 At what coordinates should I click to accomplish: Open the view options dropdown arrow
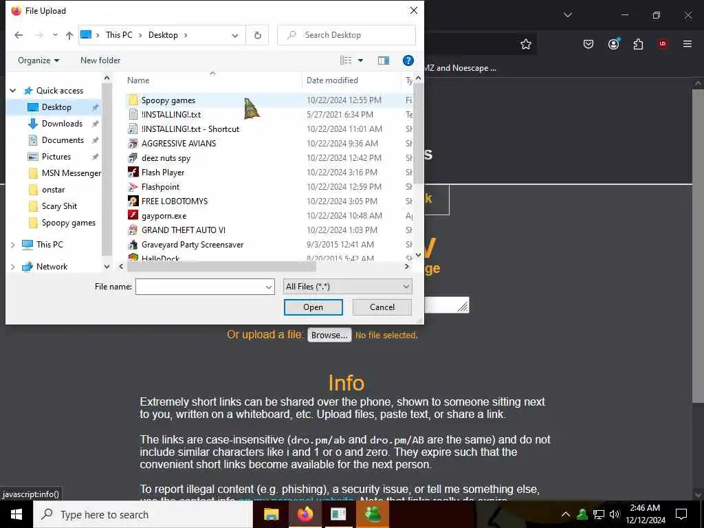(x=360, y=60)
